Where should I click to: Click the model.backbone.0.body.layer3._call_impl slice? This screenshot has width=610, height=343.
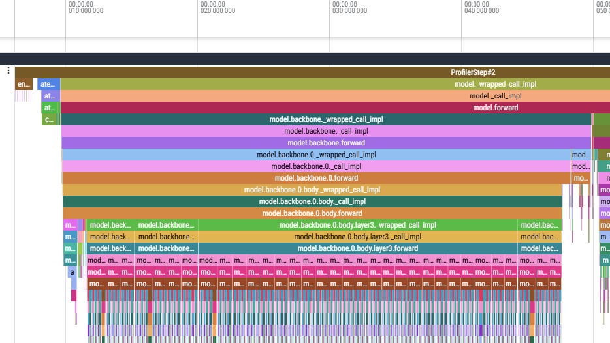tap(357, 237)
